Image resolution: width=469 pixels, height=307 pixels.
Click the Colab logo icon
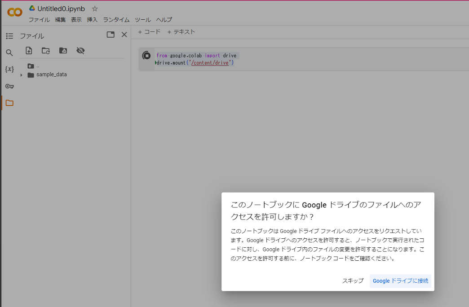coord(15,12)
